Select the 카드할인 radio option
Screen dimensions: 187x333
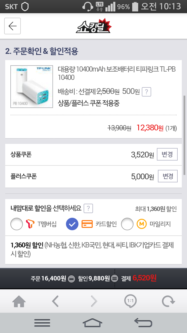72,224
